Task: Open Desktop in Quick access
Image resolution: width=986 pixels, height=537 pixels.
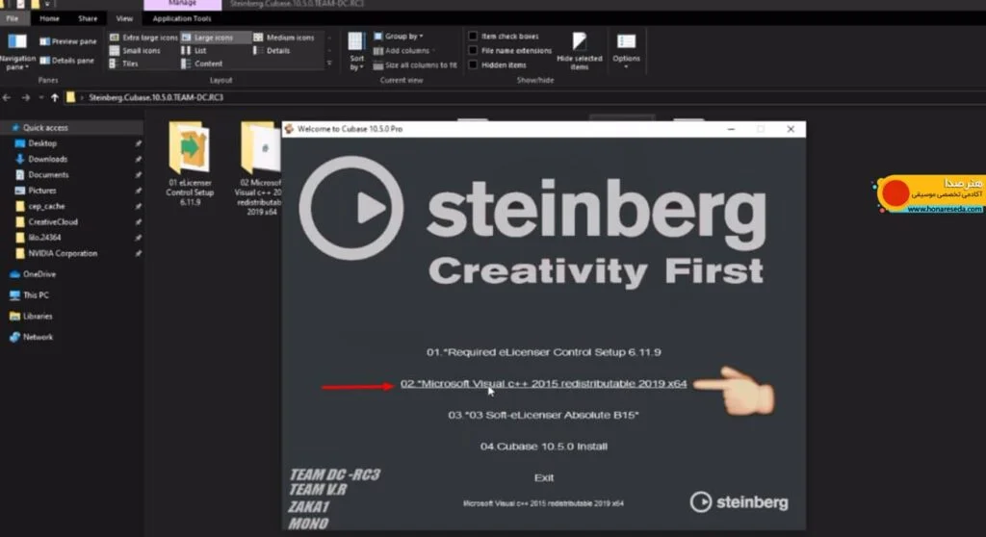Action: point(42,143)
